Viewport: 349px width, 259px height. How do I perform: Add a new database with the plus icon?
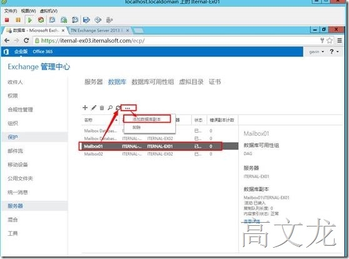pyautogui.click(x=85, y=108)
